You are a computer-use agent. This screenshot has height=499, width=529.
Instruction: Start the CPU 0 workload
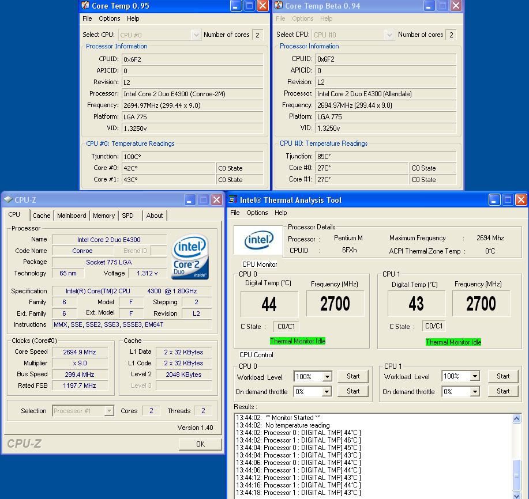[x=353, y=376]
